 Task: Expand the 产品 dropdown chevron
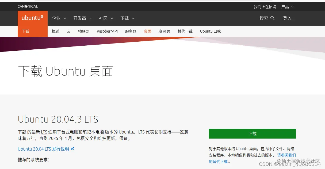tap(292, 7)
